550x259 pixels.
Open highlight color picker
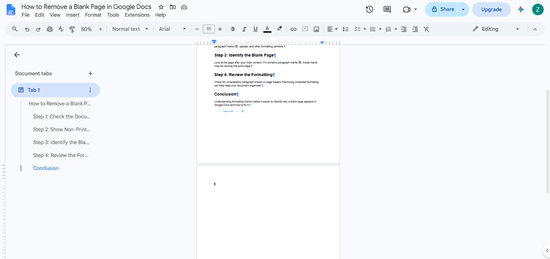279,29
